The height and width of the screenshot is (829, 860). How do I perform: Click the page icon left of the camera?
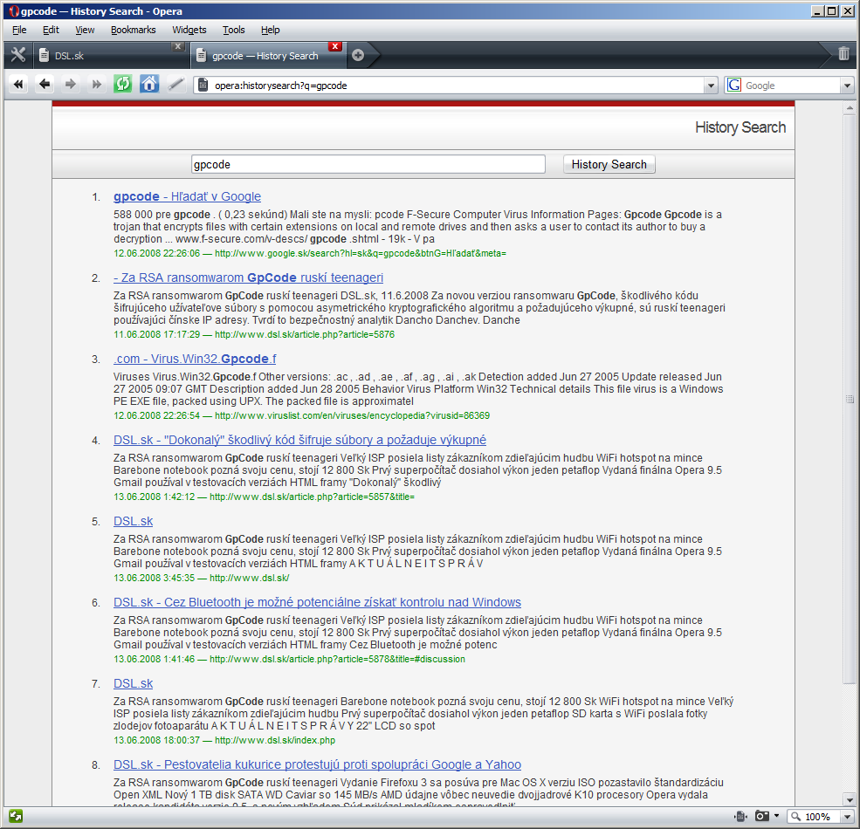pos(740,817)
